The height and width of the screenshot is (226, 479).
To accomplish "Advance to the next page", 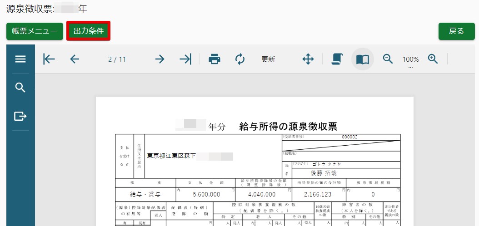I will [x=160, y=59].
